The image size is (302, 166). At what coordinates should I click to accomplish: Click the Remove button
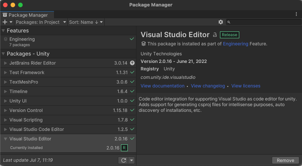point(285,160)
